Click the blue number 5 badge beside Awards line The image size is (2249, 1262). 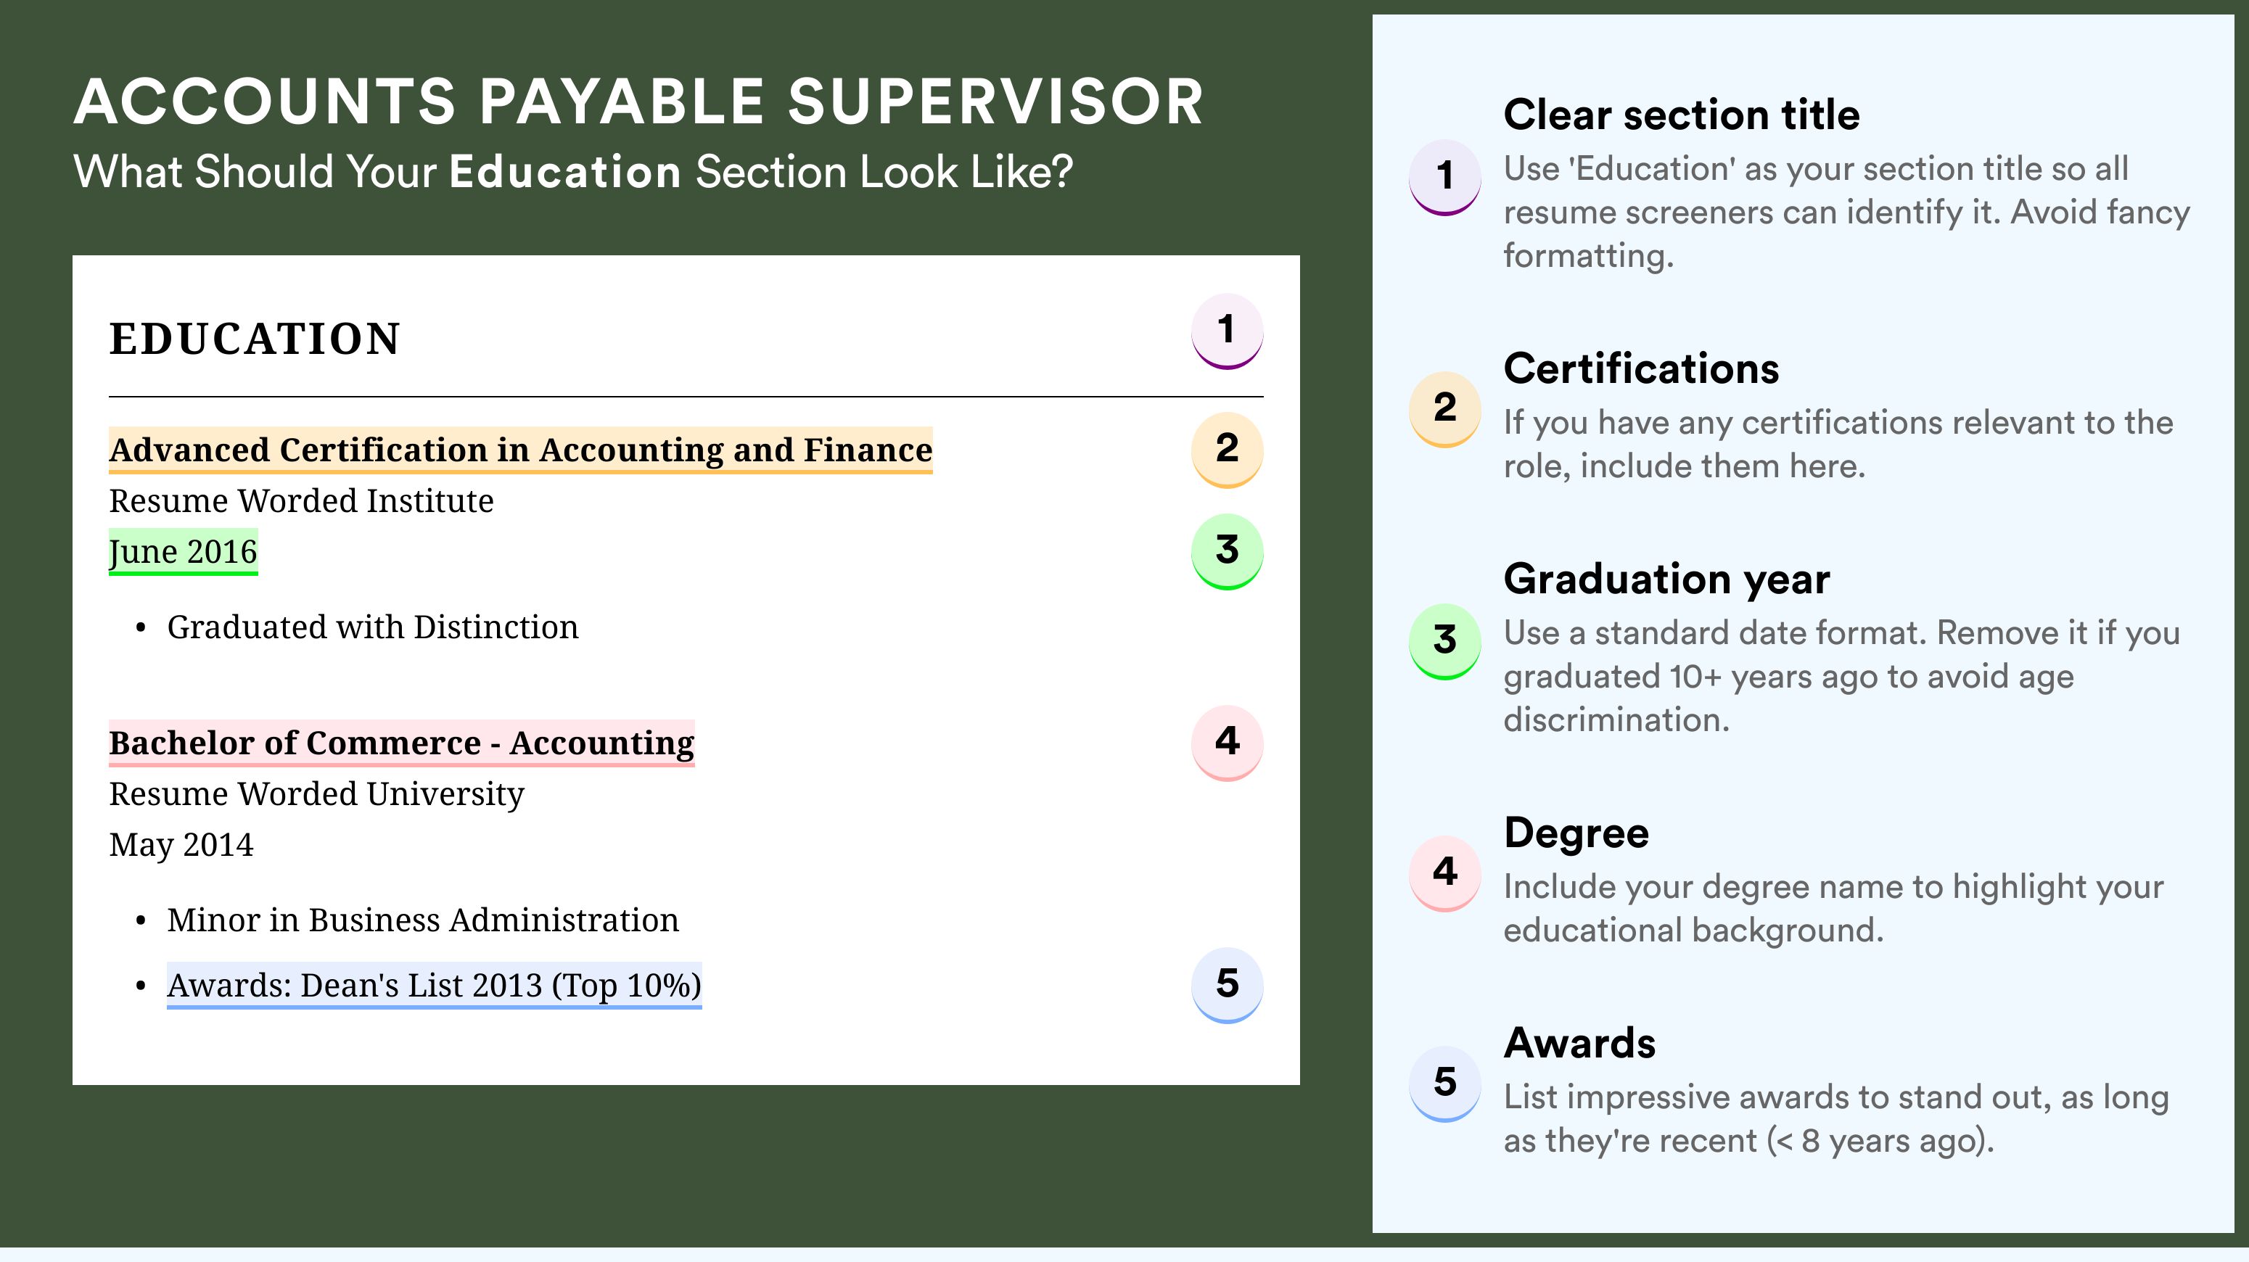[1227, 986]
